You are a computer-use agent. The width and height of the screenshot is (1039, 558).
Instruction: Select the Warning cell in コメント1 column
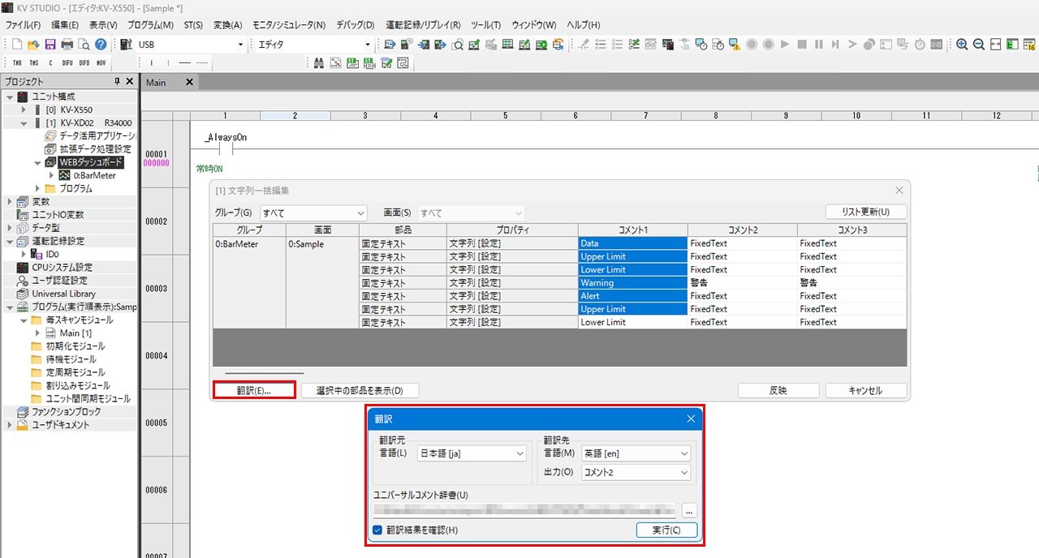[x=632, y=283]
